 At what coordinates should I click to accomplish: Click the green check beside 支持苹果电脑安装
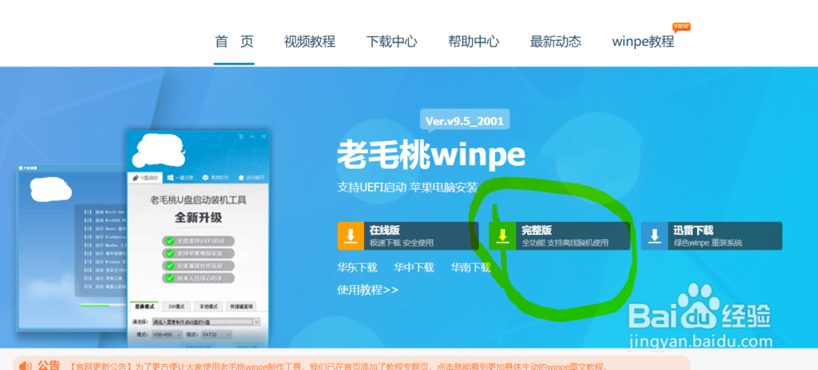169,254
